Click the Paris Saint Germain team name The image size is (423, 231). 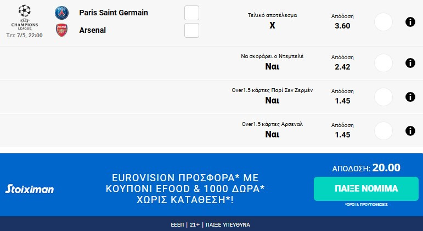pyautogui.click(x=114, y=13)
